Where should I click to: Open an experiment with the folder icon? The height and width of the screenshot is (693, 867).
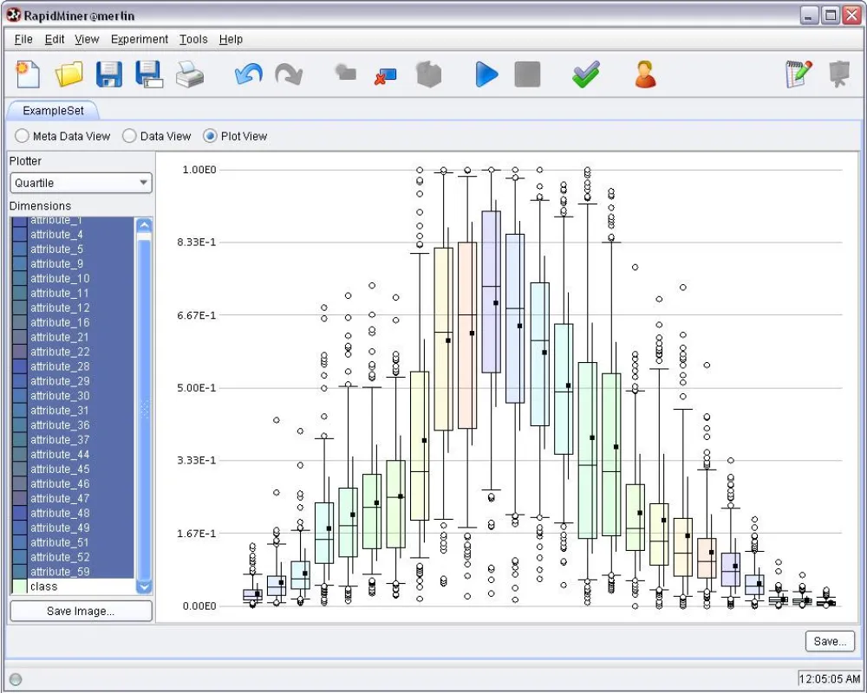(69, 74)
